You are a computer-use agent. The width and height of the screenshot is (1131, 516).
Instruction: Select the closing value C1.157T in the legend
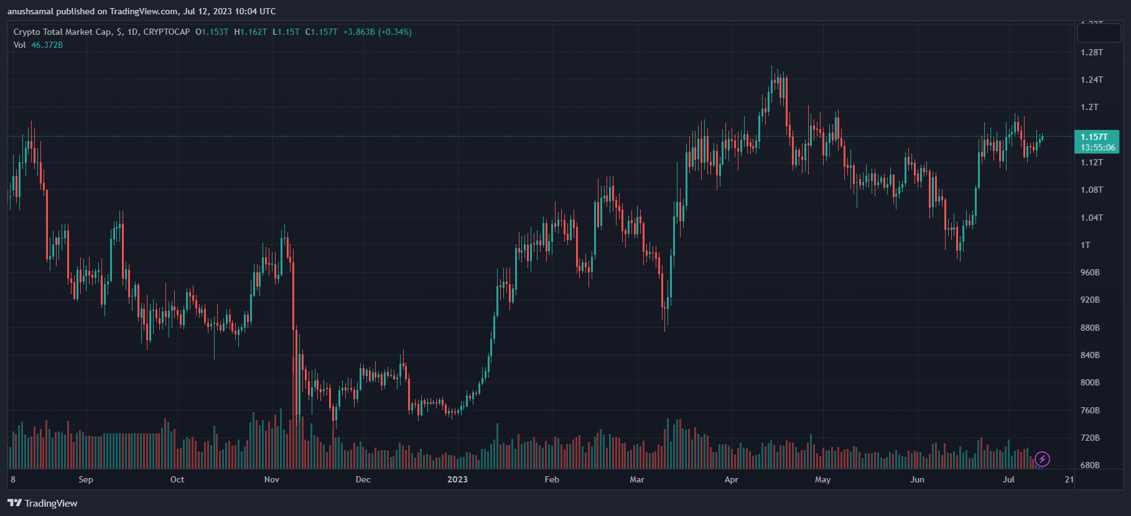coord(322,32)
